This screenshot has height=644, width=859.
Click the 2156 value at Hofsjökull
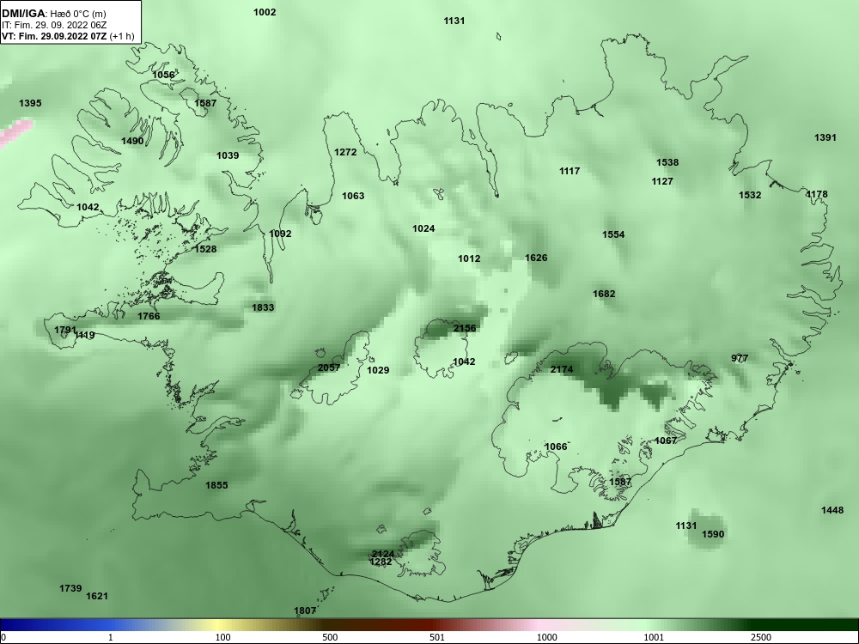[465, 328]
